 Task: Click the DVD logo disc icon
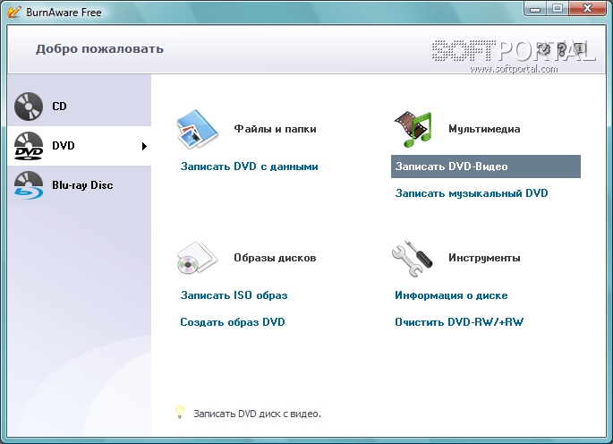(x=29, y=146)
